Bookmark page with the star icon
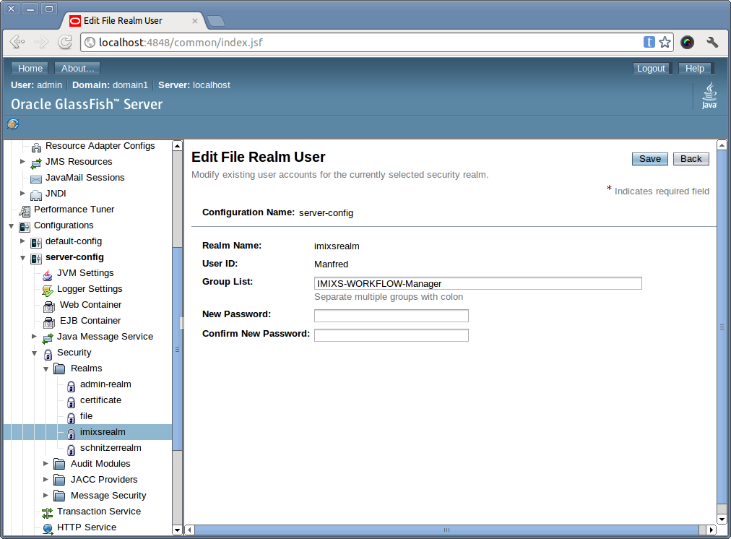This screenshot has height=539, width=731. tap(665, 43)
